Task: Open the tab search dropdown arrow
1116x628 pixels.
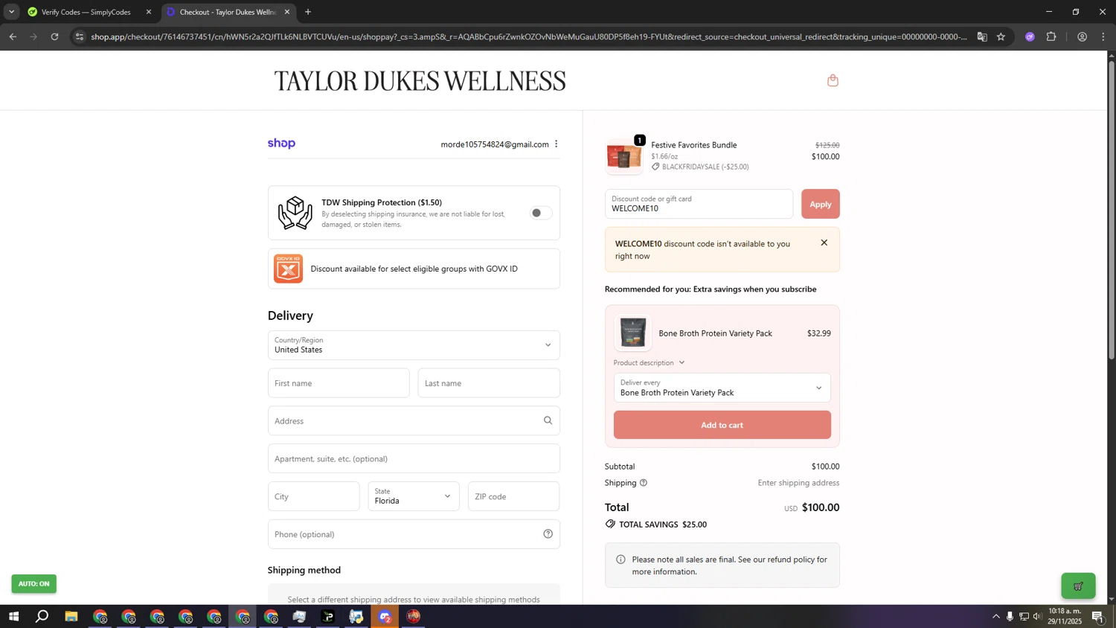Action: click(x=11, y=12)
